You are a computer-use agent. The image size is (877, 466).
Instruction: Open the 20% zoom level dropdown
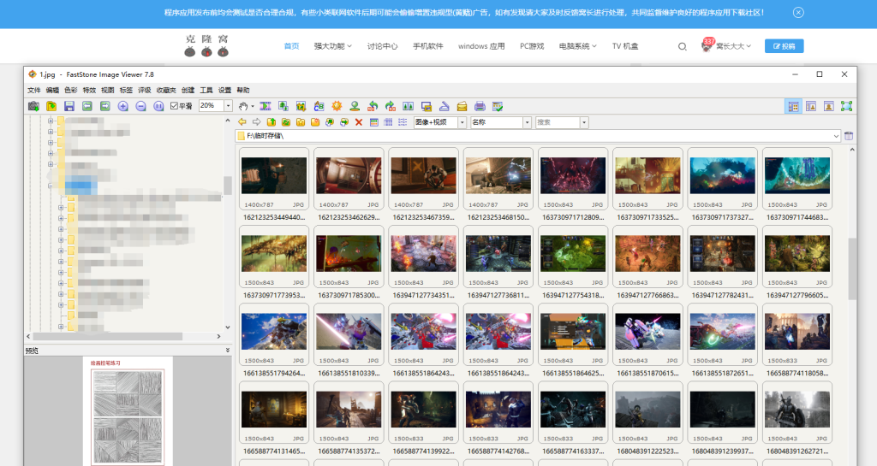228,105
